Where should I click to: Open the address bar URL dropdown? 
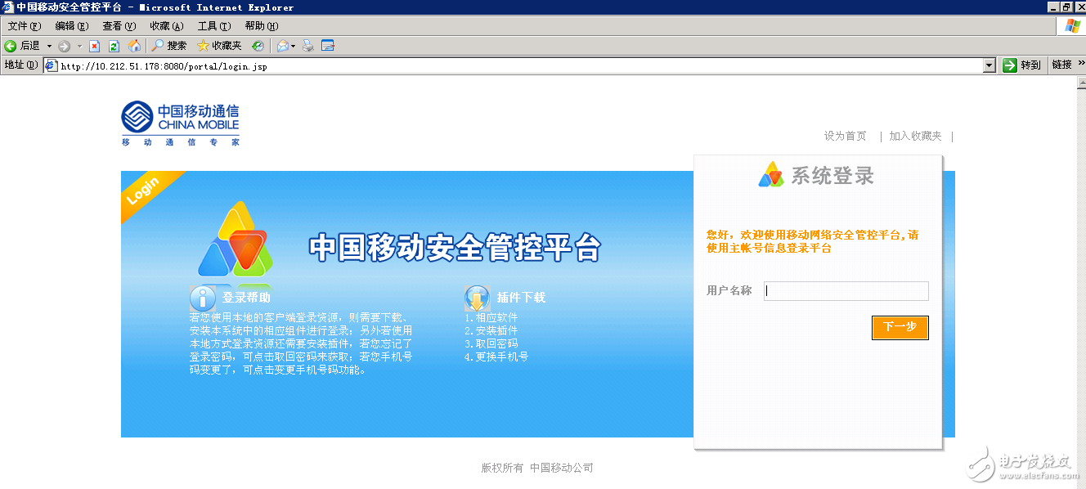tap(988, 65)
